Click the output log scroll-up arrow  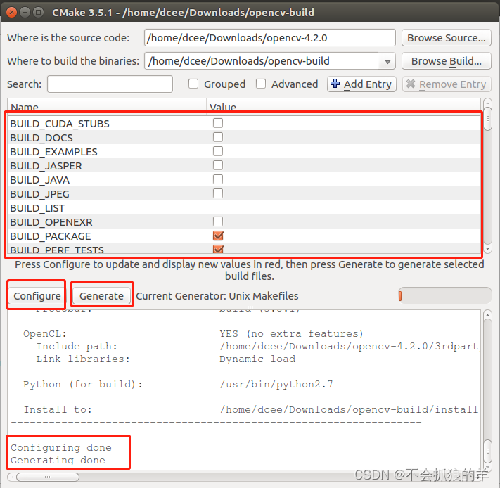[x=487, y=315]
